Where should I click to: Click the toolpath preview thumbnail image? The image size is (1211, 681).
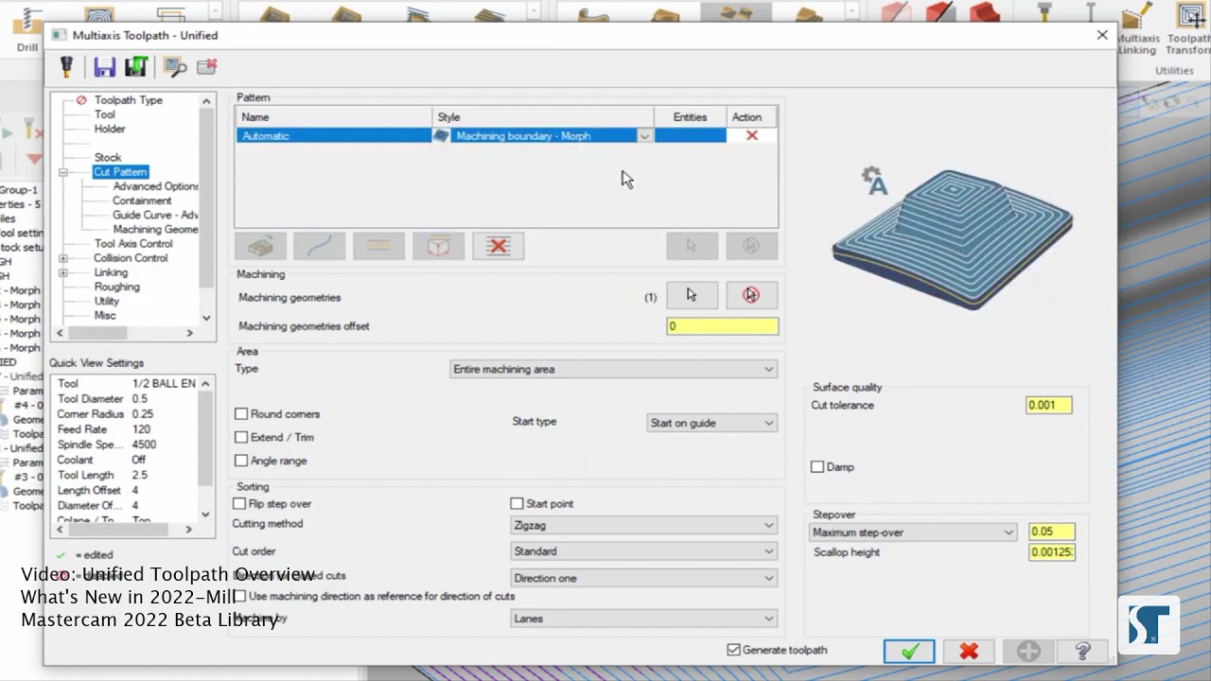click(952, 239)
